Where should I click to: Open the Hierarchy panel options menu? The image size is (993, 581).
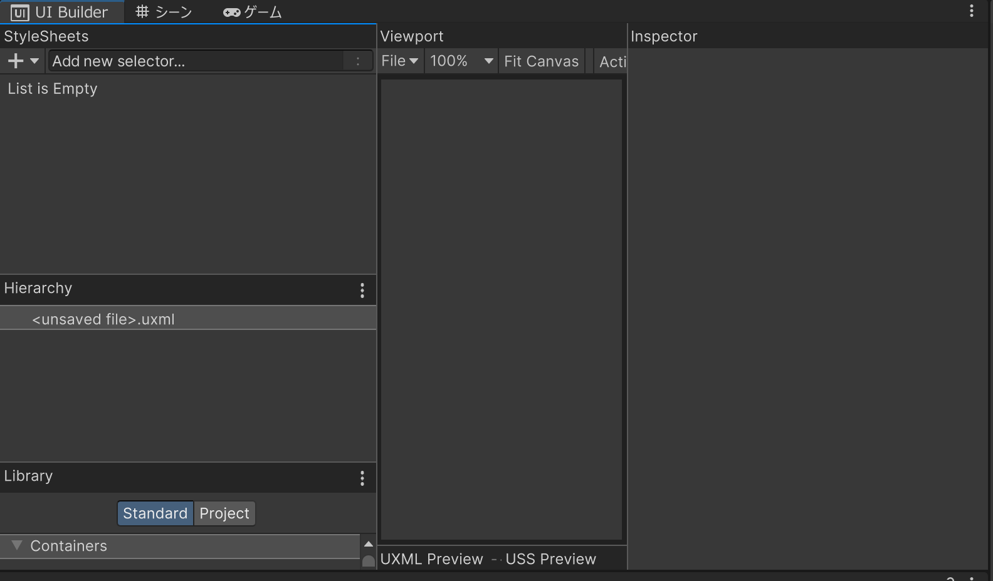tap(362, 290)
